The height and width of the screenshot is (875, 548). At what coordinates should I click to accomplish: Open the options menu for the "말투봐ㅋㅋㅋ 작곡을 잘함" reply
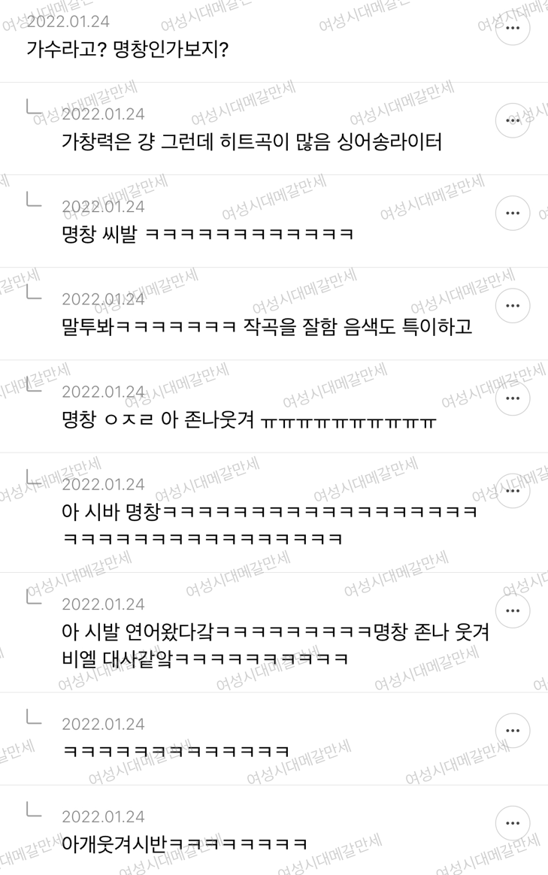coord(512,306)
